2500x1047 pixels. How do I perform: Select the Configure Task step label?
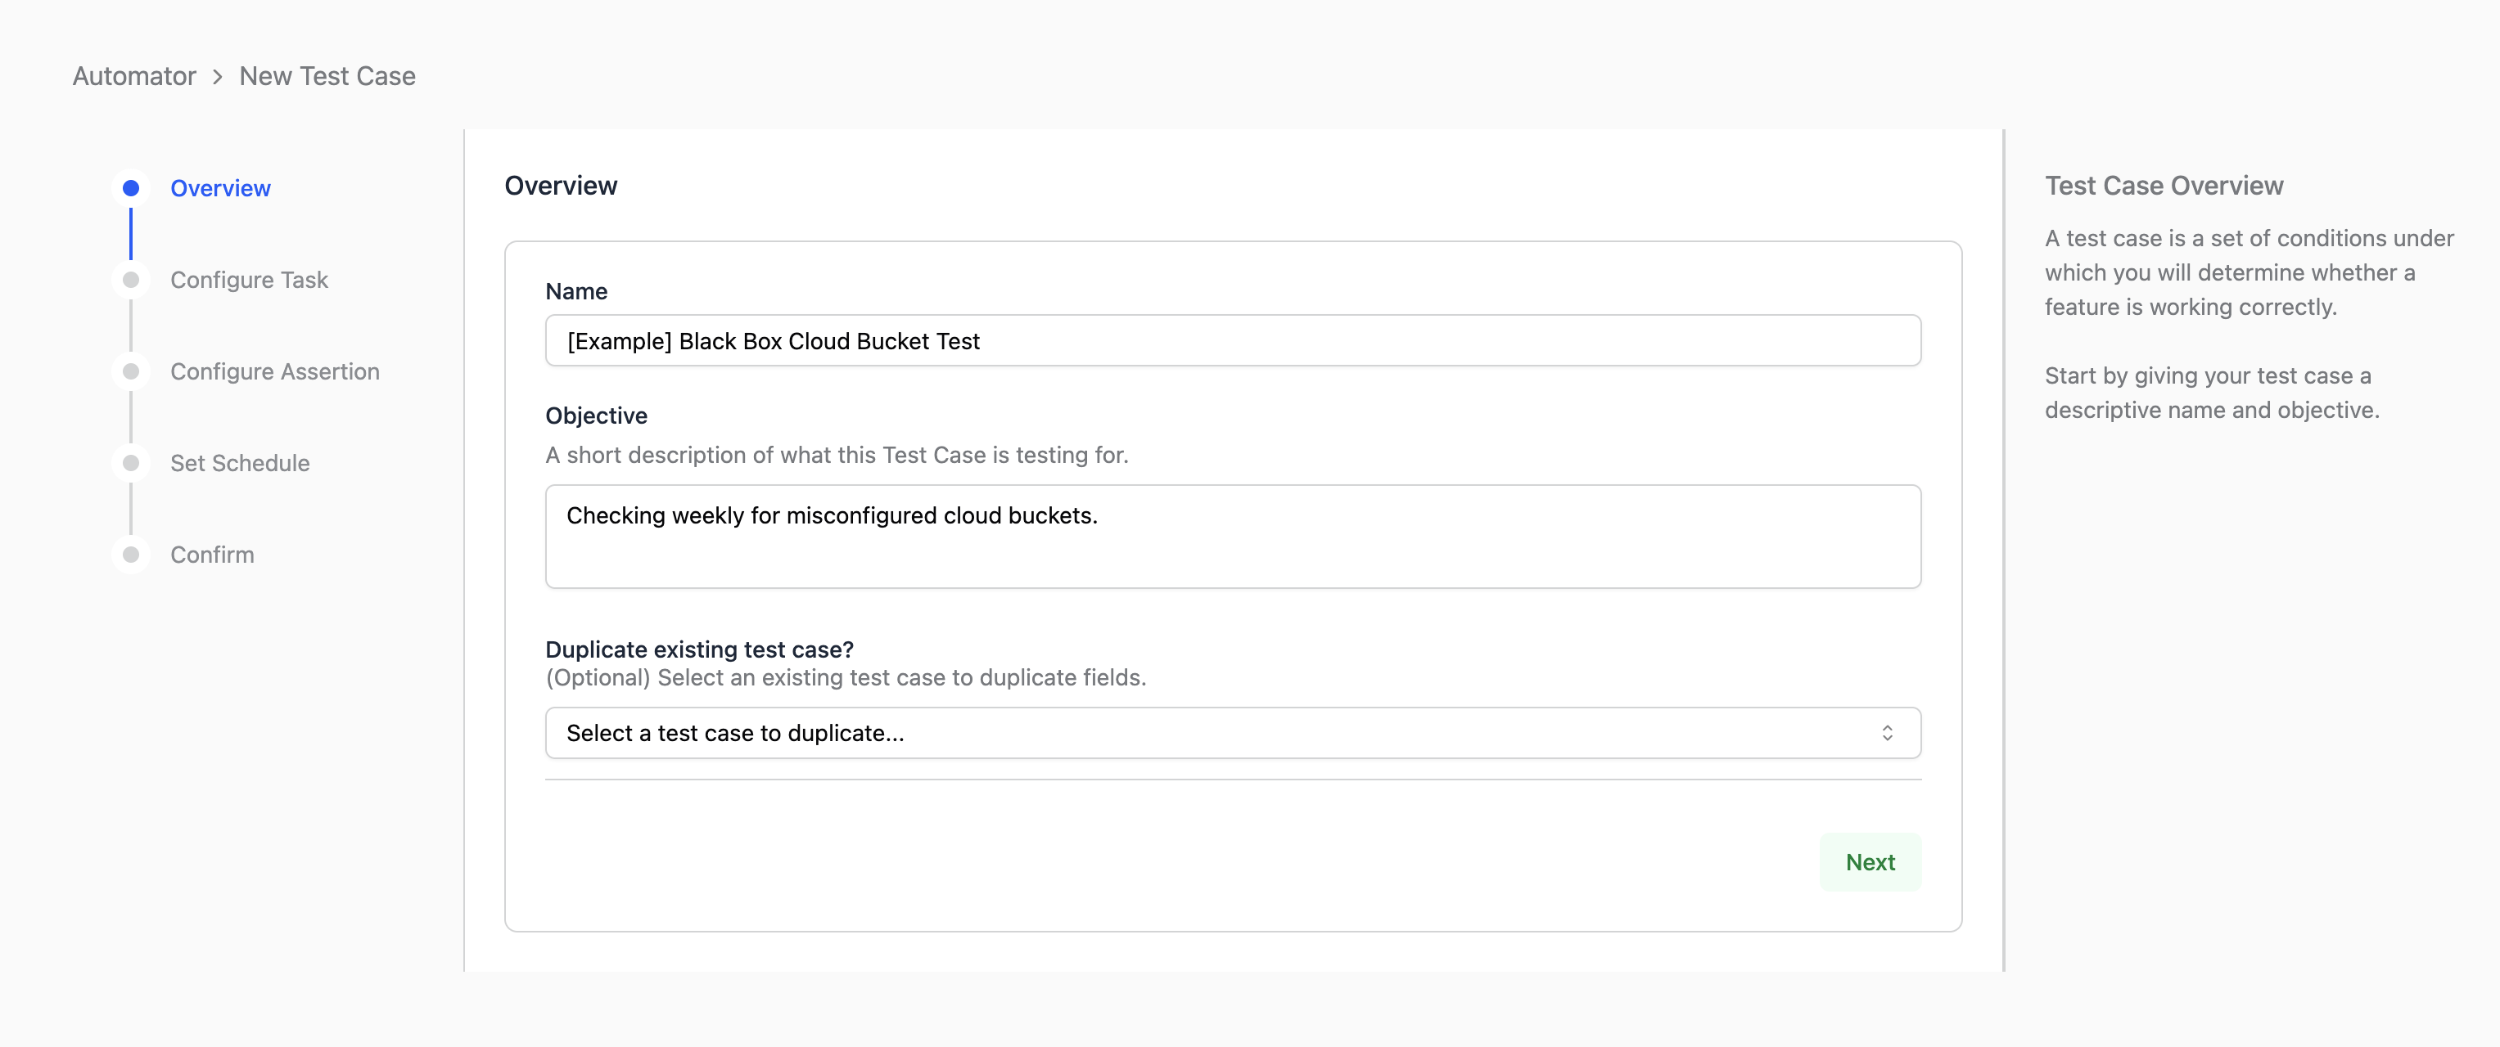(250, 281)
